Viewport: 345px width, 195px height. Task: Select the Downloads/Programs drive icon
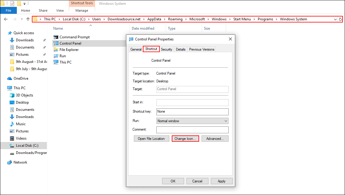pos(12,153)
